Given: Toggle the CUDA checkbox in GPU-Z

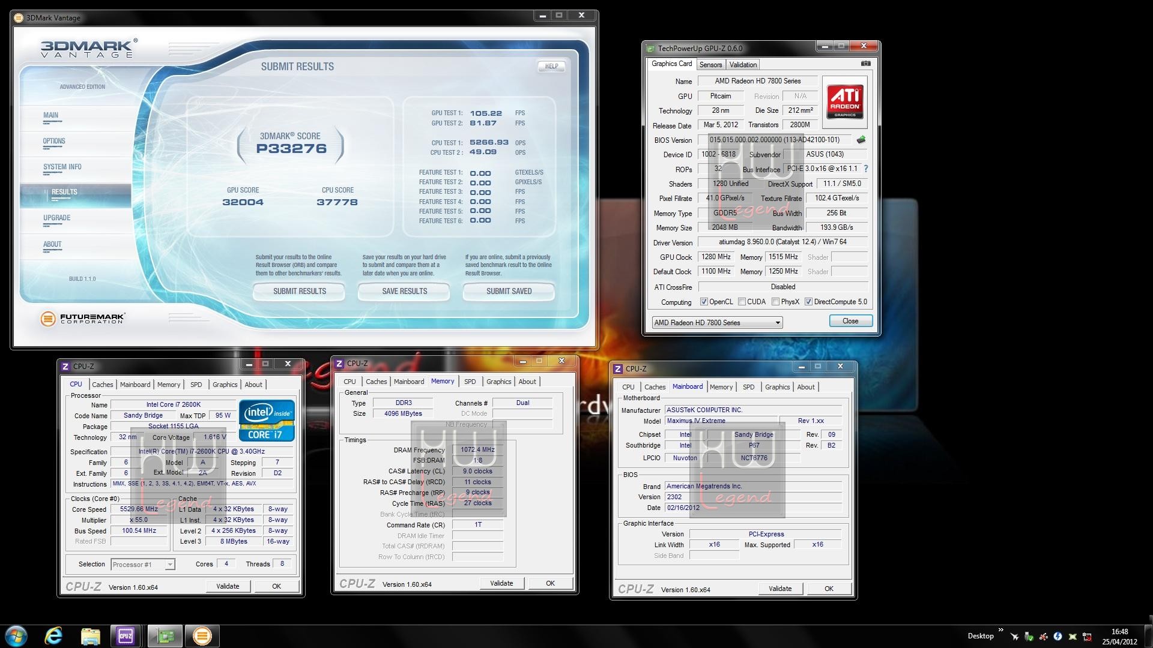Looking at the screenshot, I should (x=742, y=302).
